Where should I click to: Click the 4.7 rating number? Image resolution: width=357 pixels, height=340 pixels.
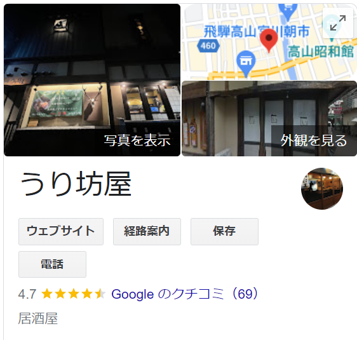point(27,294)
